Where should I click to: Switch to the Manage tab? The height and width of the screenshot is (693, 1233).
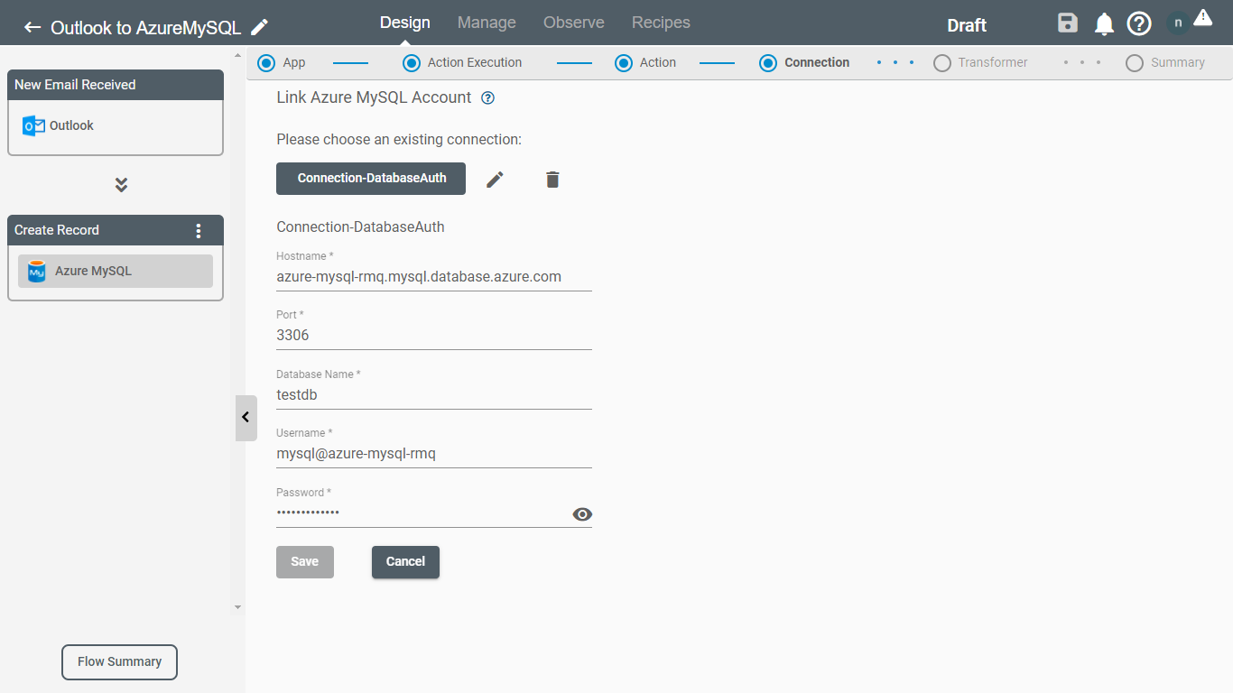pos(487,23)
